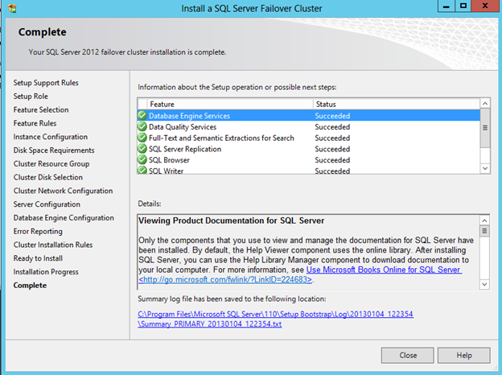
Task: Click the green check icon beside Database Engine Services
Action: 142,116
